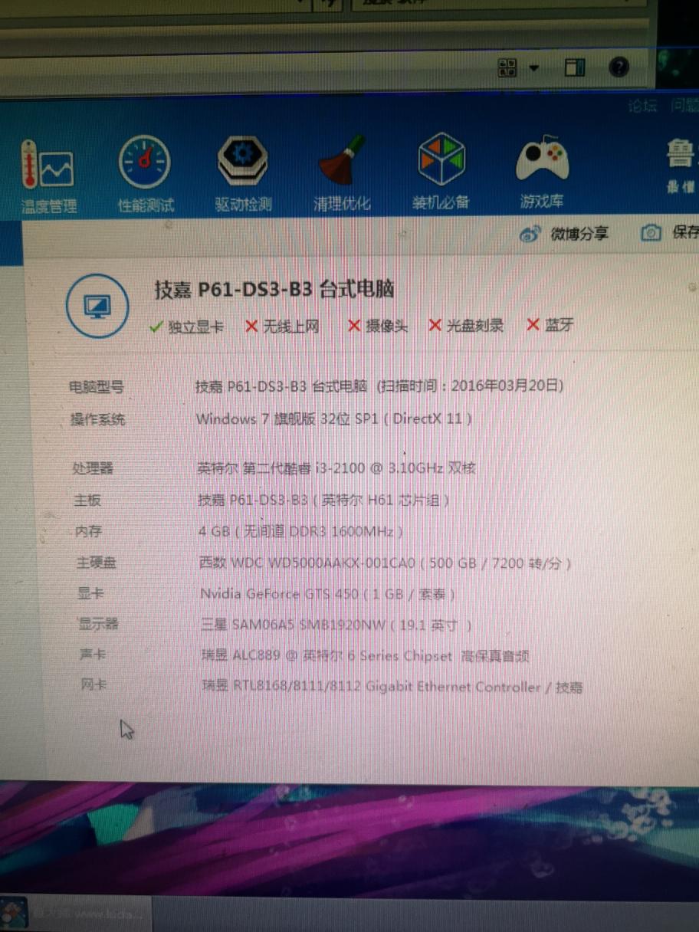Click the 主硬盘 WDC WD5000AAKX value
The height and width of the screenshot is (932, 699).
point(386,563)
